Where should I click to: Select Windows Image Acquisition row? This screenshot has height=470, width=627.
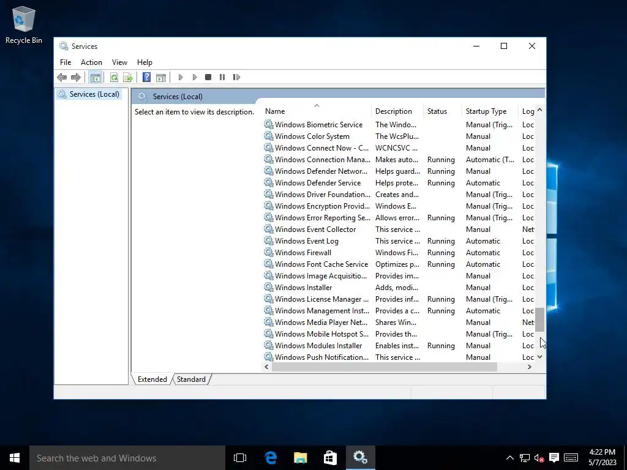[399, 276]
